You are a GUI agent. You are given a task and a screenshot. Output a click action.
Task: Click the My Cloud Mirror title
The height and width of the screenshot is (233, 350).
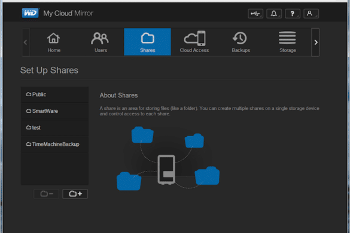coord(68,13)
